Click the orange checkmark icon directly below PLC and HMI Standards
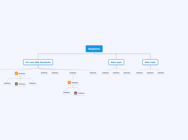Screen dimensions: 188x140 pyautogui.click(x=16, y=73)
